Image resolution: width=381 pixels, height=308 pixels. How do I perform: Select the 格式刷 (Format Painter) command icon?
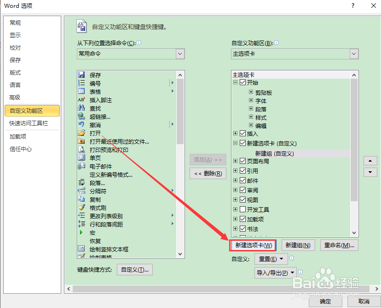(82, 208)
